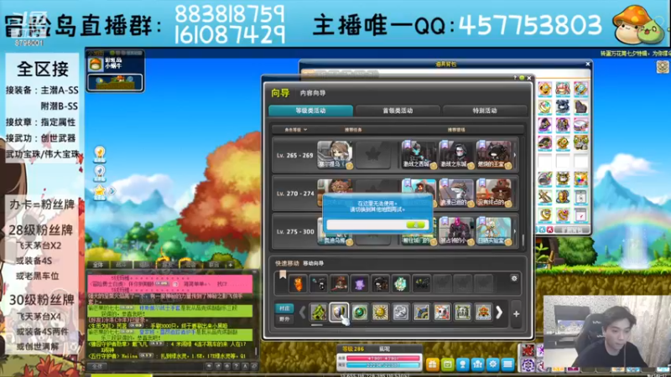This screenshot has width=671, height=377.
Task: Open main menu list button
Action: (x=507, y=364)
